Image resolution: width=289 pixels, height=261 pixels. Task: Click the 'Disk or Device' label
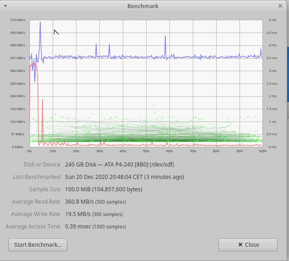42,165
